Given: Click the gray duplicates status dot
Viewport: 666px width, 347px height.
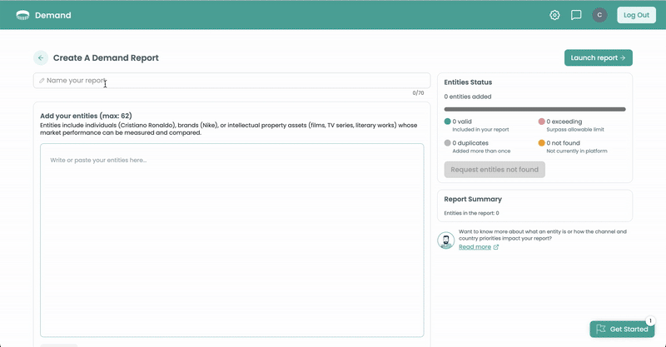Looking at the screenshot, I should (447, 143).
